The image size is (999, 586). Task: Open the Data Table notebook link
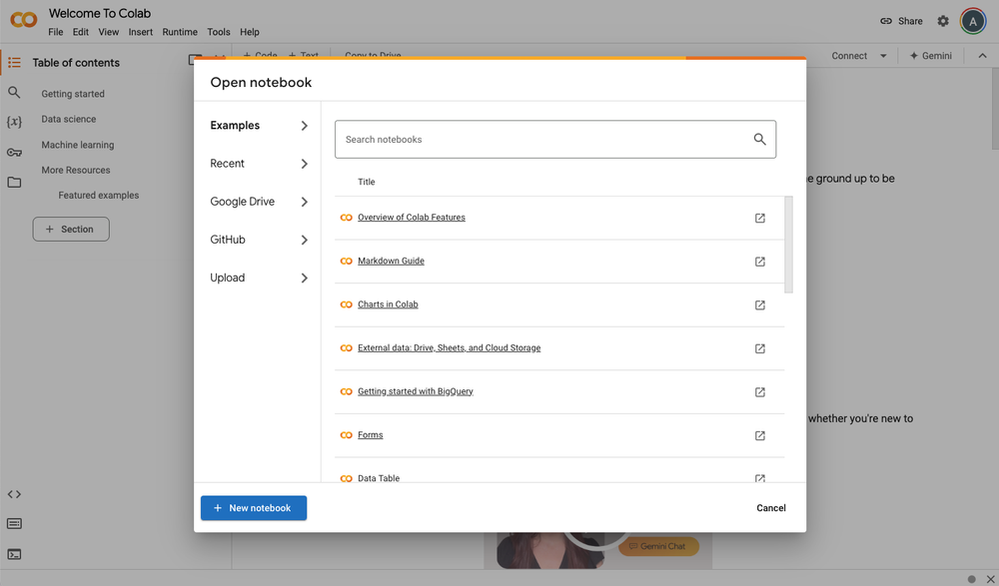[x=379, y=478]
